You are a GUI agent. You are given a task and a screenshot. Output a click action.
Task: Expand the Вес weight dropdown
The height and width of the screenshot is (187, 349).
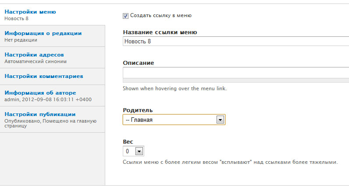[x=133, y=151]
